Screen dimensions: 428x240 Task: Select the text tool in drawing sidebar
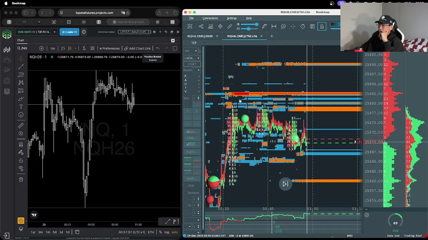click(21, 107)
